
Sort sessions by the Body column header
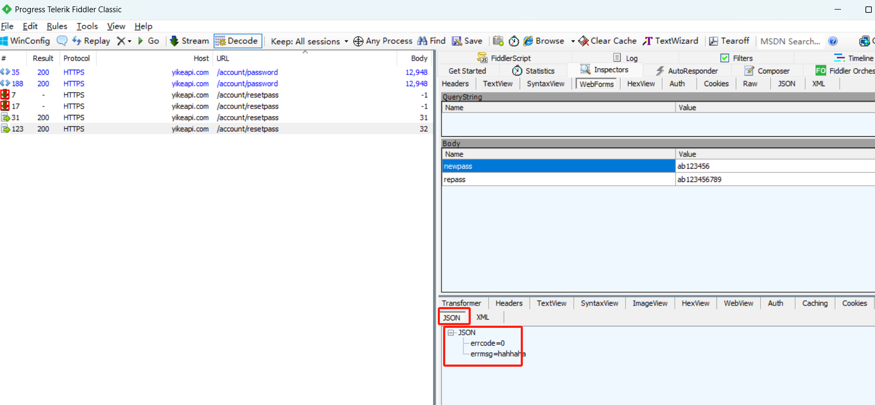click(414, 59)
